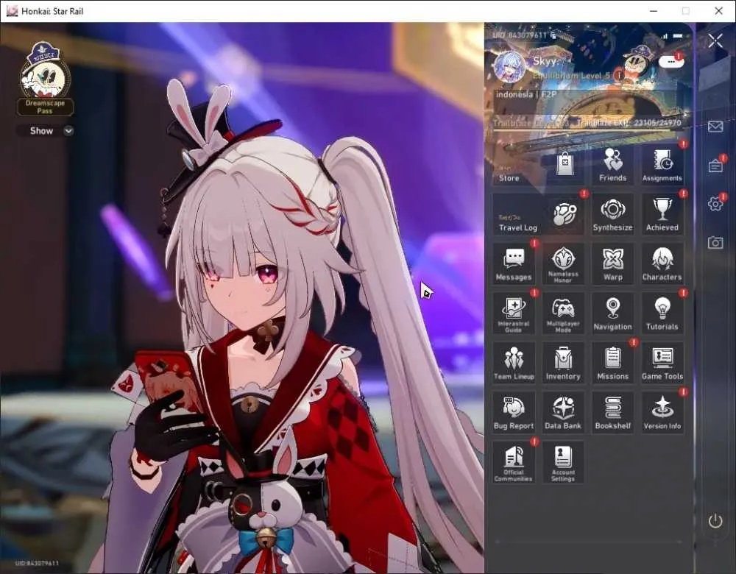Viewport: 736px width, 574px height.
Task: Open Account Settings
Action: pos(563,463)
